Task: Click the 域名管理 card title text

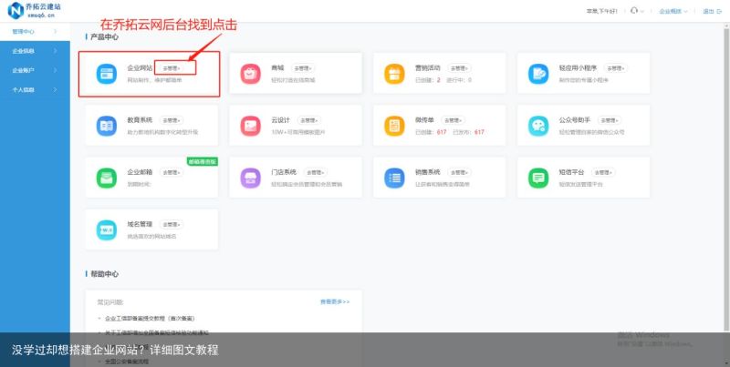Action: point(140,224)
